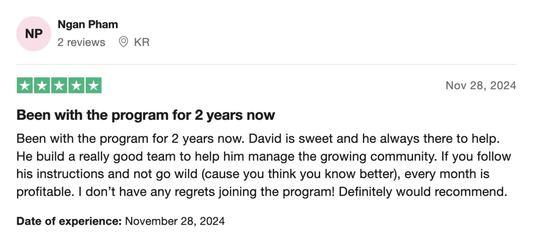The image size is (533, 238).
Task: Click the pink NP avatar circle
Action: tap(33, 33)
